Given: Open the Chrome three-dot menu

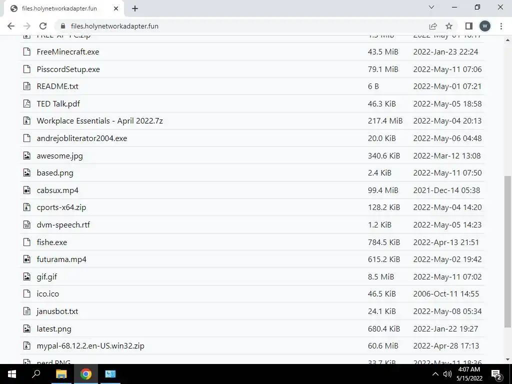Looking at the screenshot, I should click(501, 26).
